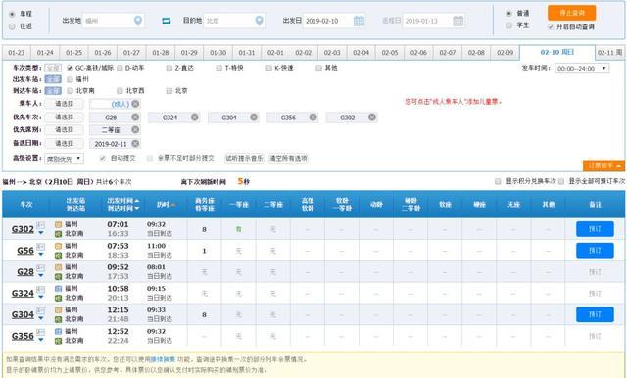627x378 pixels.
Task: Remove G28 from priority trains list
Action: pos(135,118)
